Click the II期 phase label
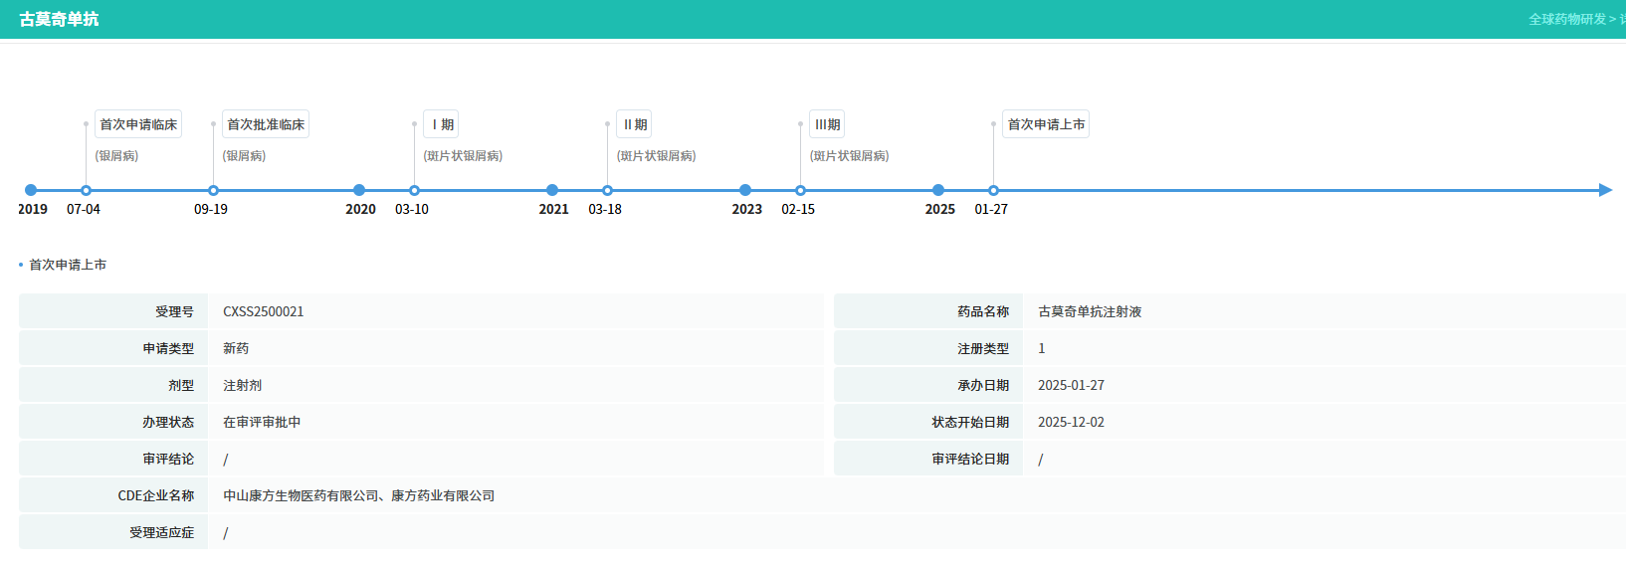Screen dimensions: 1626x567 pos(634,124)
